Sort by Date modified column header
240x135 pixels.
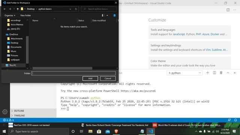tap(99, 21)
